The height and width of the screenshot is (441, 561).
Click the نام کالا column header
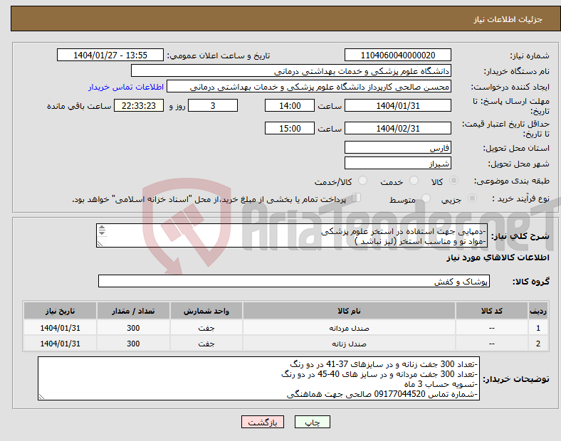349,311
